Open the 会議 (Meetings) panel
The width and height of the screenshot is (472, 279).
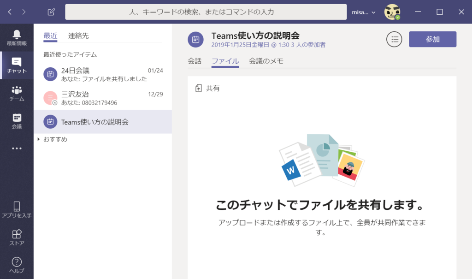click(17, 120)
